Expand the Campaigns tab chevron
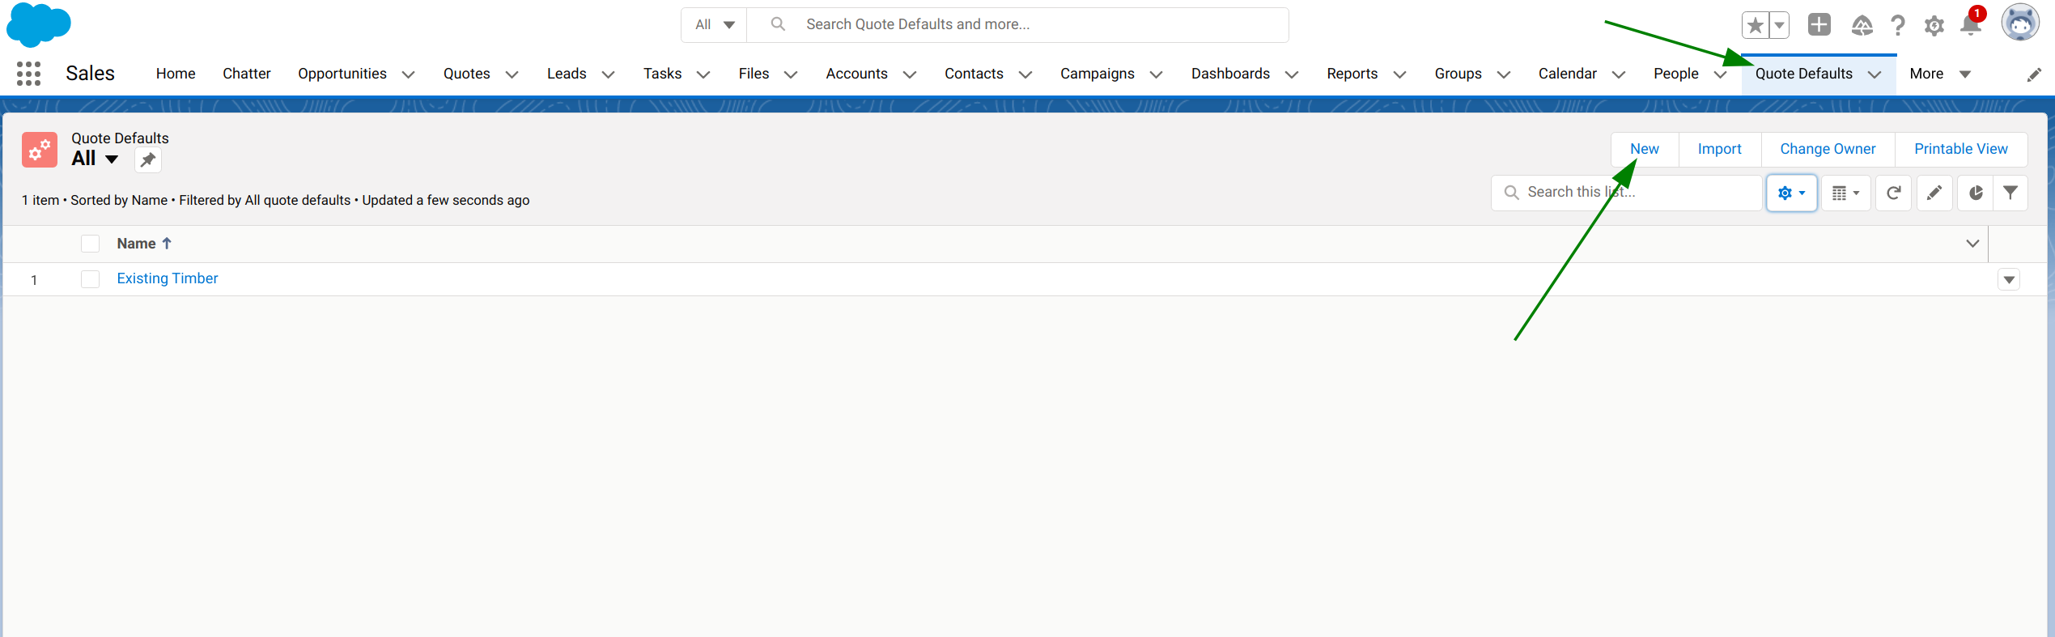Screen dimensions: 2055x637 click(x=1157, y=74)
